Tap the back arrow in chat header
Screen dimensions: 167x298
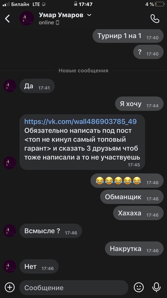(x=7, y=19)
